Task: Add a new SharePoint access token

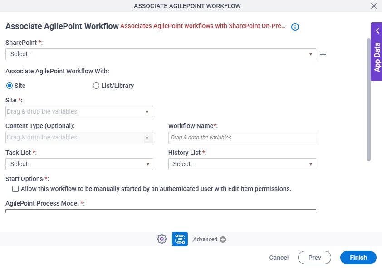Action: tap(323, 54)
